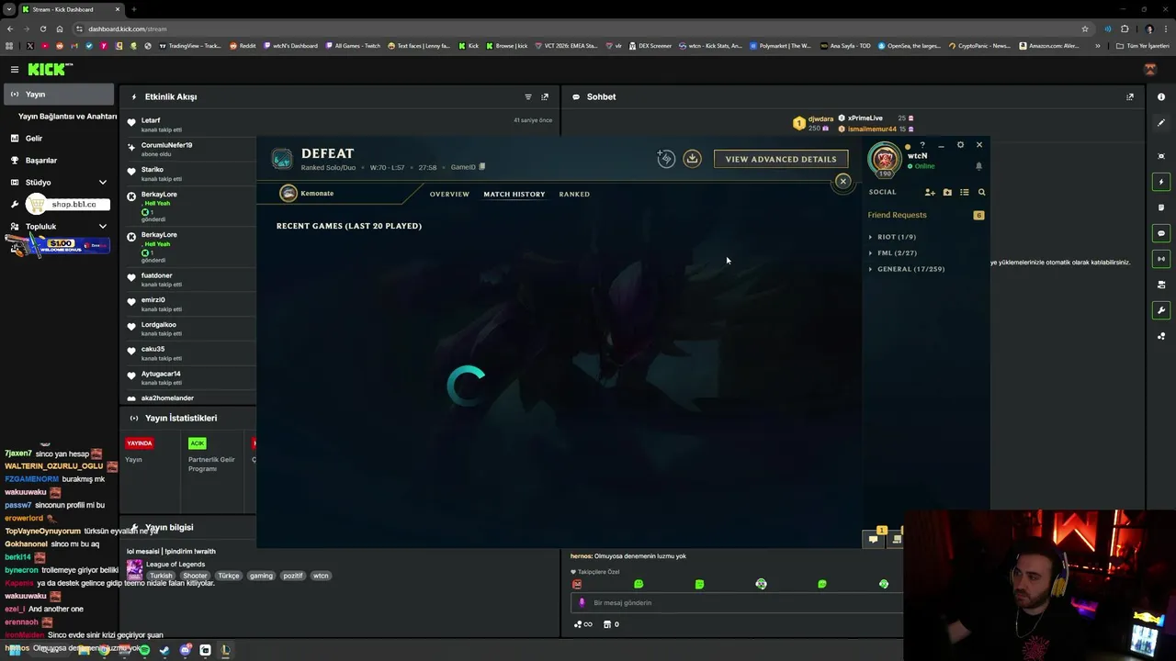
Task: Click the info icon in right toolbar
Action: pos(1161,96)
